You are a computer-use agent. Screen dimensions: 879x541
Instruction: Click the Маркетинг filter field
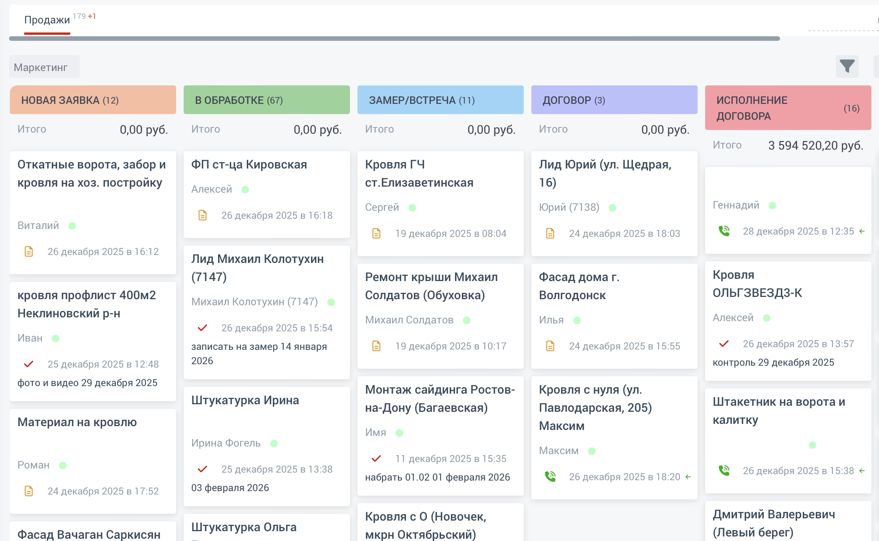tap(44, 67)
